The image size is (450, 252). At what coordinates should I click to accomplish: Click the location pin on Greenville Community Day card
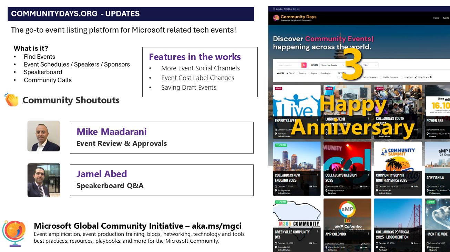click(276, 247)
